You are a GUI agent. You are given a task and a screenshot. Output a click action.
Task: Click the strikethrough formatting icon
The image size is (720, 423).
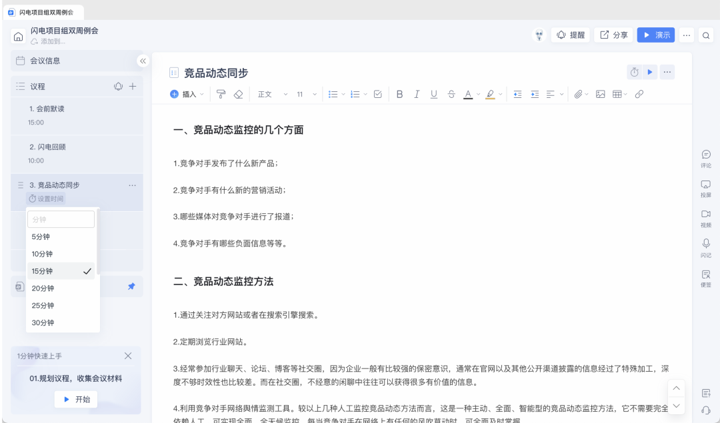[451, 95]
